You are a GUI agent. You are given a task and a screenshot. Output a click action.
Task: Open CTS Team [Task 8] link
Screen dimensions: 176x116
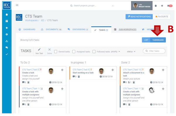tap(31, 70)
